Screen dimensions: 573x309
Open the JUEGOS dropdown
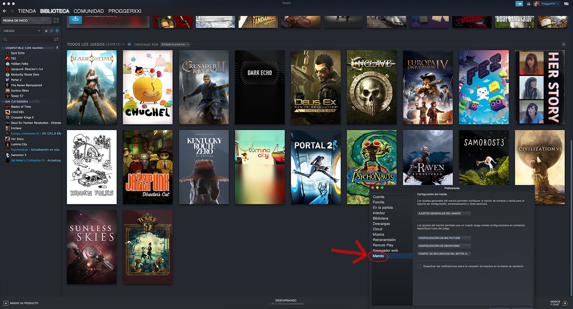coord(22,31)
